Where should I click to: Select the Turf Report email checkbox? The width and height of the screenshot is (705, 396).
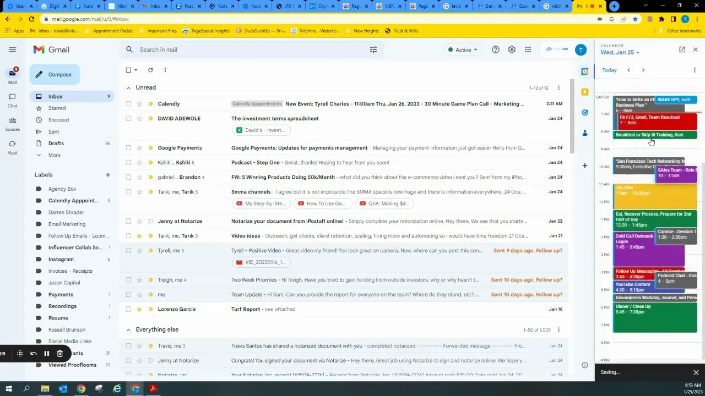[x=128, y=309]
